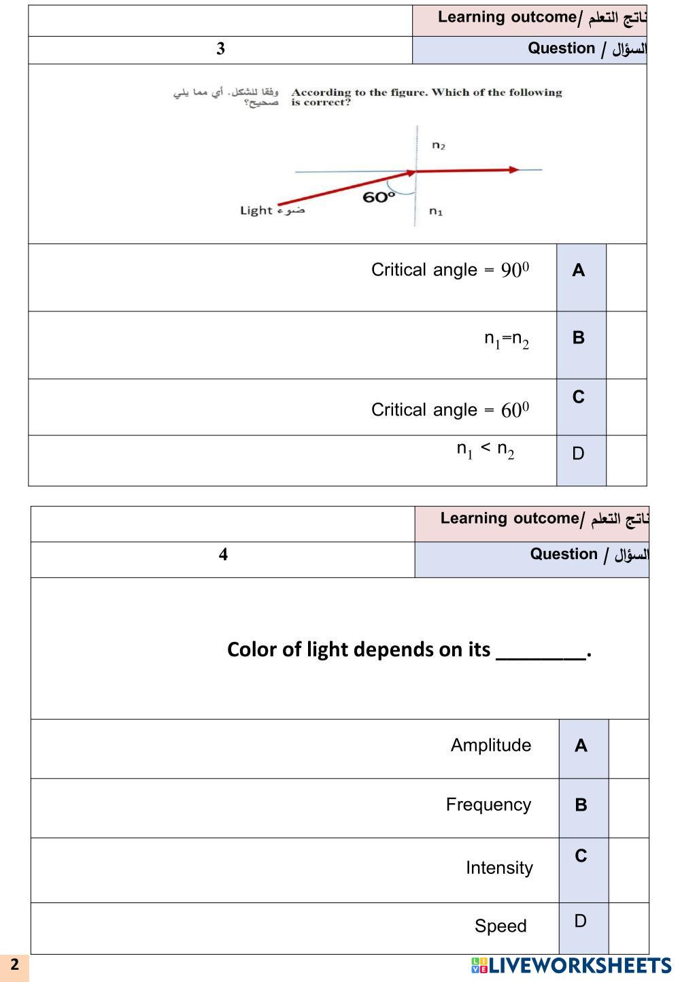Click the red light ray refraction diagram

coord(401,177)
